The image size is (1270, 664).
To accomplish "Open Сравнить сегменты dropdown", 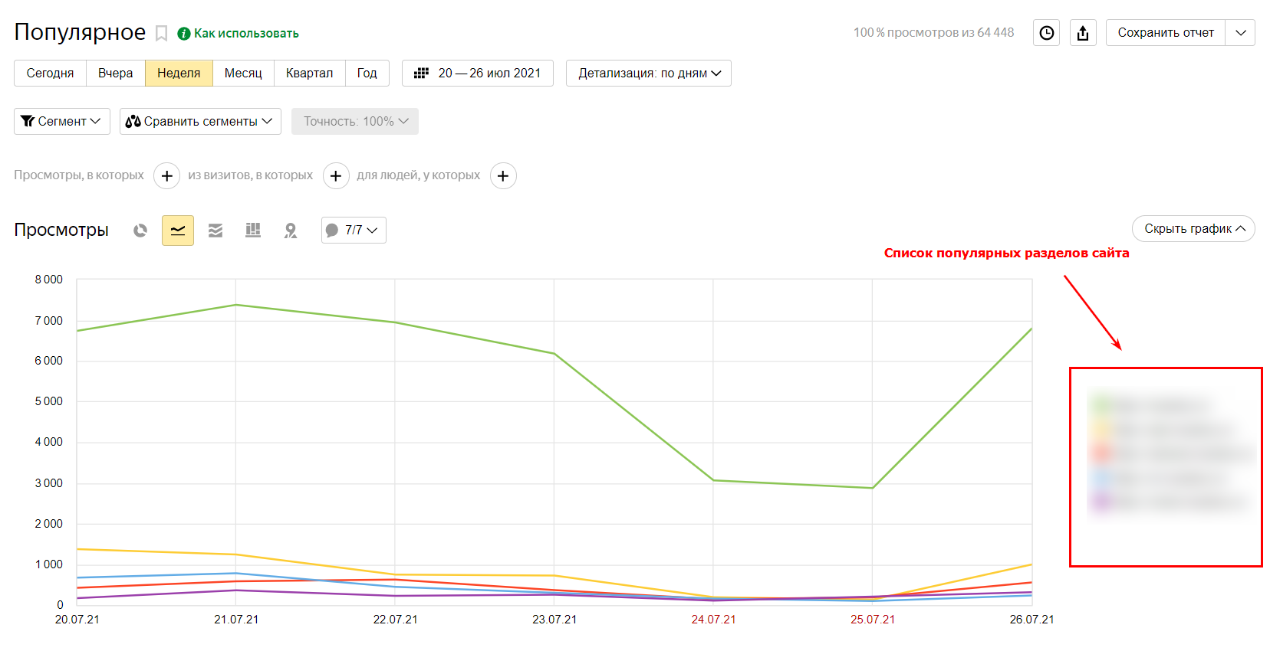I will (x=200, y=122).
